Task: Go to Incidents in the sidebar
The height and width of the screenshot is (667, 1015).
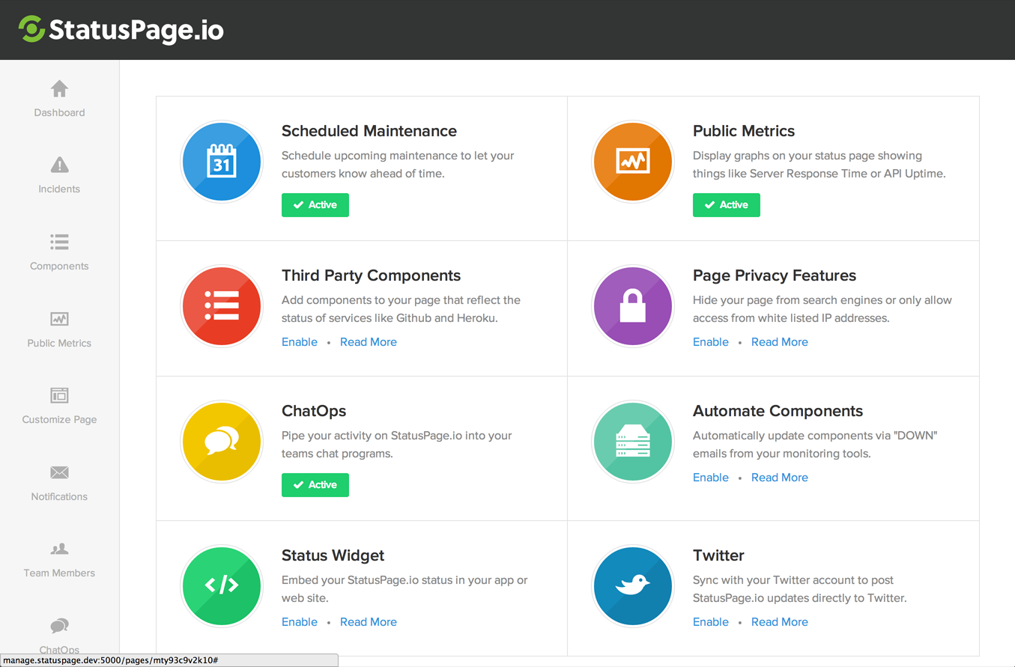Action: point(59,175)
